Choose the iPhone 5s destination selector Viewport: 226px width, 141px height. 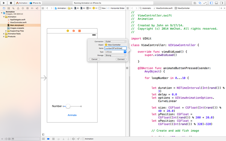tap(35, 3)
